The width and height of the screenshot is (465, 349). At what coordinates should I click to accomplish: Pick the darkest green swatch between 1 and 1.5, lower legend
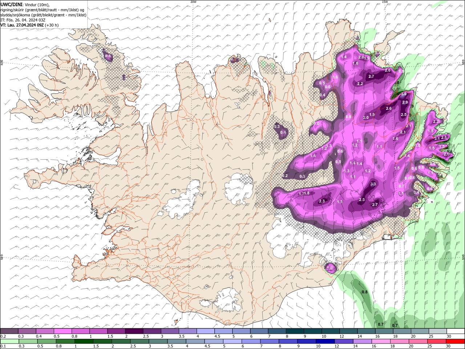click(84, 341)
